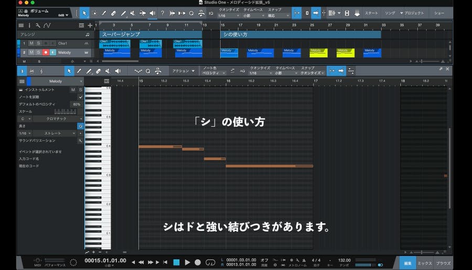This screenshot has height=270, width=472.
Task: Go to the スタート page
Action: pyautogui.click(x=371, y=13)
